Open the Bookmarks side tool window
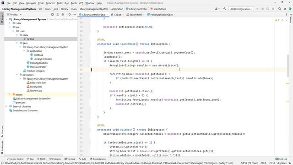This screenshot has width=293, height=165. tap(2, 148)
